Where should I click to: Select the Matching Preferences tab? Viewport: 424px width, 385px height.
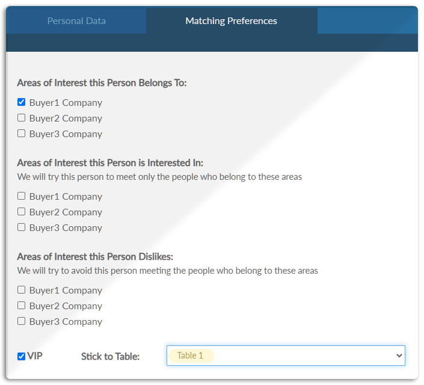click(x=231, y=21)
